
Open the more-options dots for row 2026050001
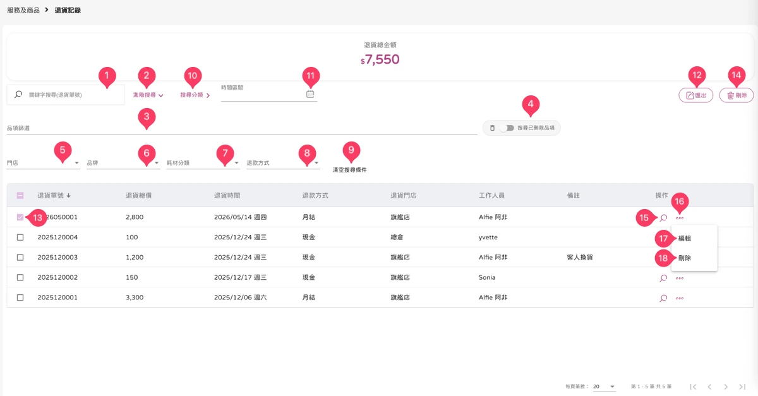(680, 218)
